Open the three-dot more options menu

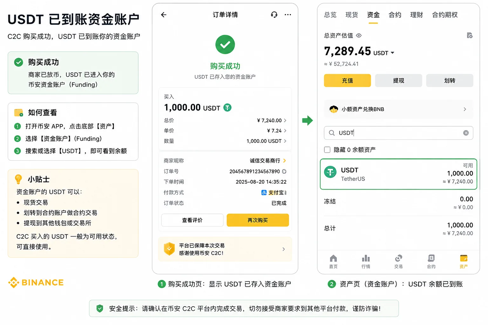(x=288, y=15)
